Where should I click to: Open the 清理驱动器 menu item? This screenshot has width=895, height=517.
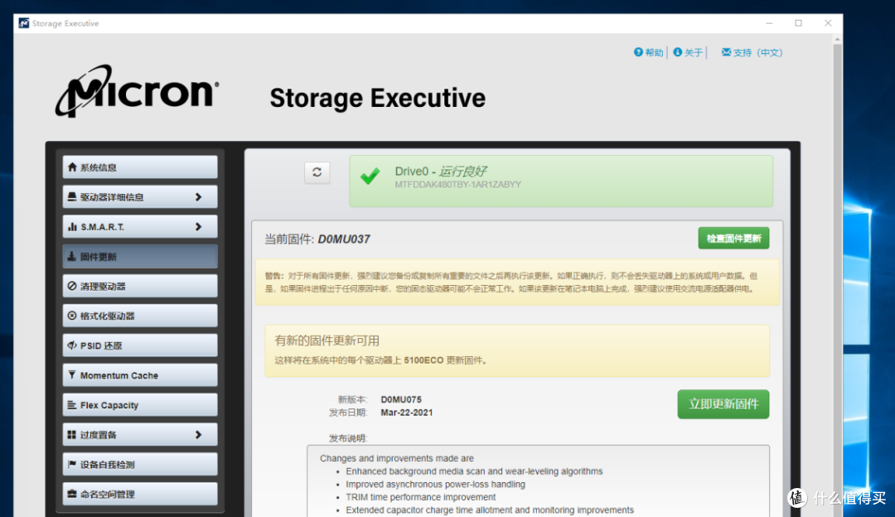pyautogui.click(x=140, y=287)
